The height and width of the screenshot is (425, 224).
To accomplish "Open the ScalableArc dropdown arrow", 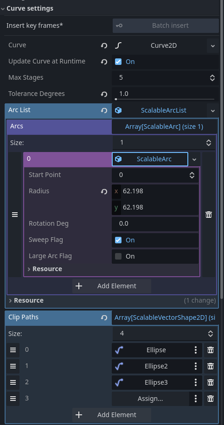I will 194,159.
